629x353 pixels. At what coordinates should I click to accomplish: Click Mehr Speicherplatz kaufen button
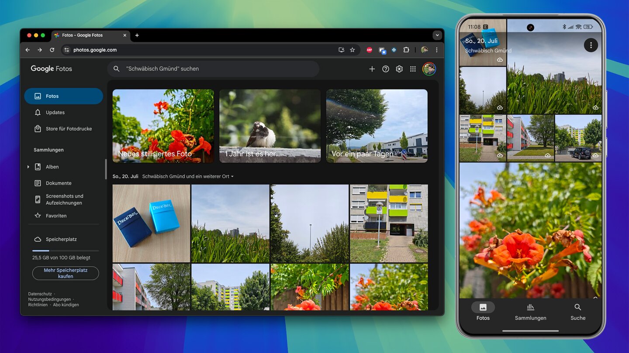point(66,273)
